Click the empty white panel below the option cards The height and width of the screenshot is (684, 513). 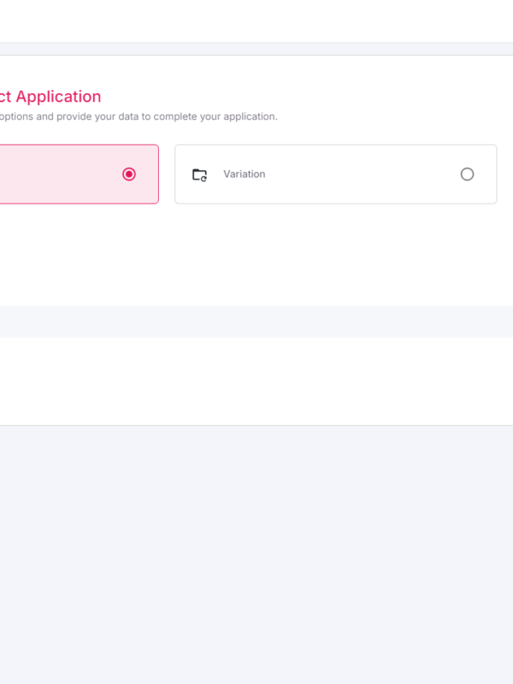click(x=256, y=255)
